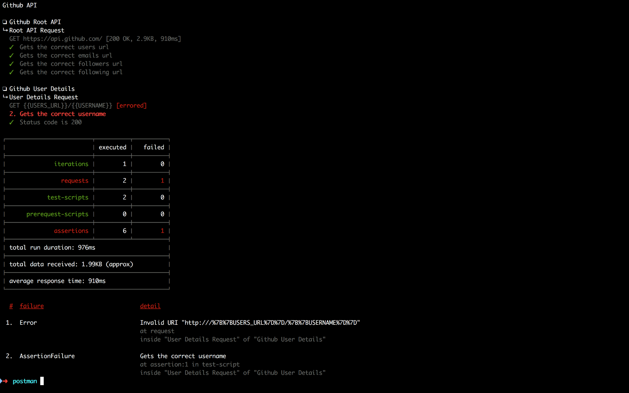Click "Gets the correct followers url" text
This screenshot has height=393, width=629.
[x=71, y=64]
